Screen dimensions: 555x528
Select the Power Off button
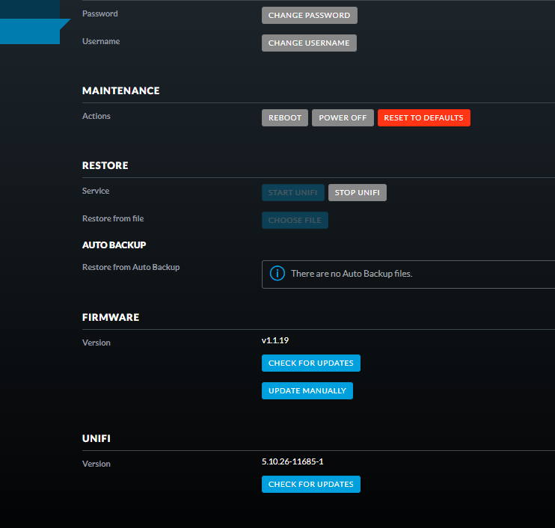point(343,117)
